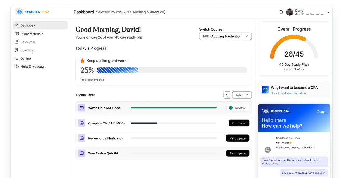
Task: Click Participate for Review Ch. 2 Flashcards
Action: coord(238,138)
